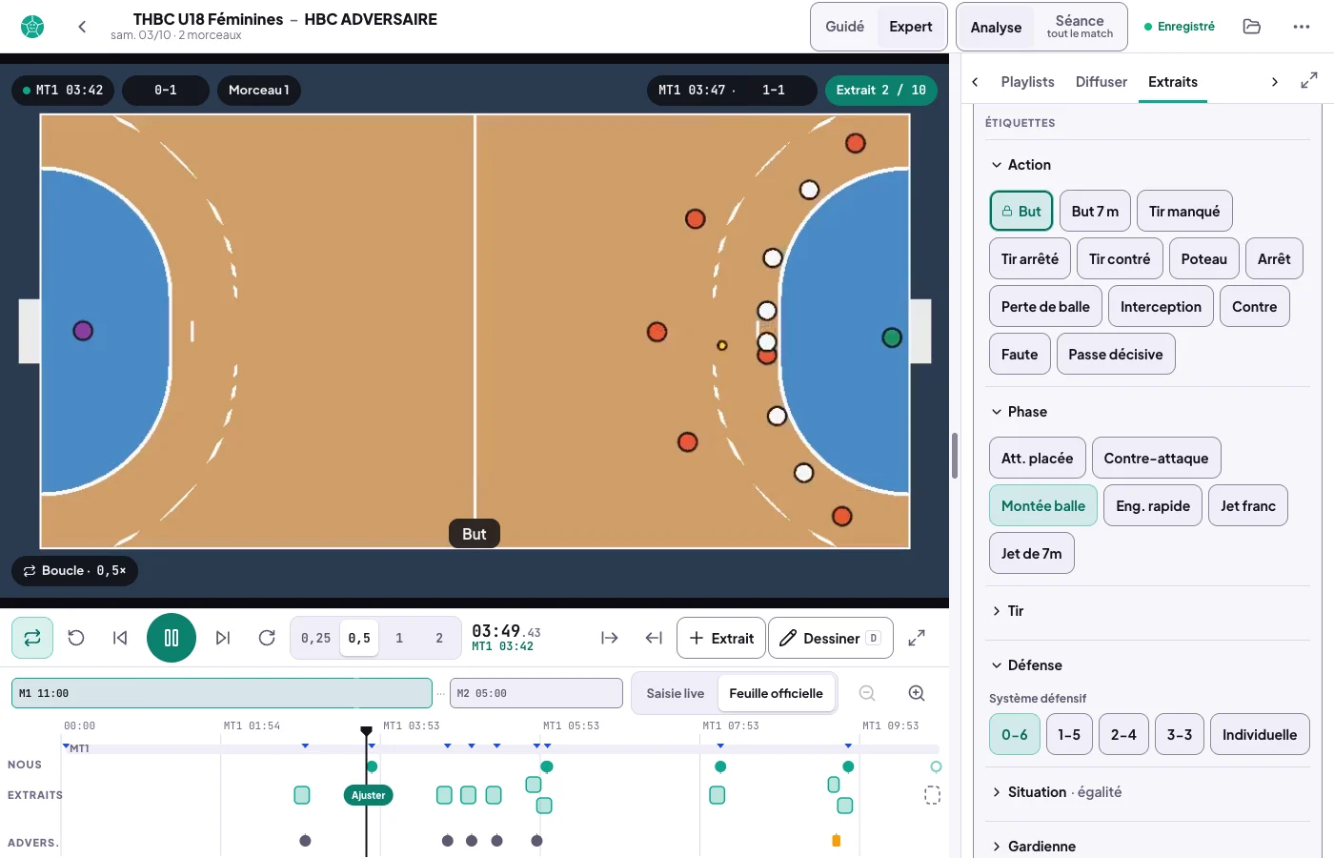Show previous panel tabs with left chevron
The height and width of the screenshot is (858, 1334).
point(975,82)
